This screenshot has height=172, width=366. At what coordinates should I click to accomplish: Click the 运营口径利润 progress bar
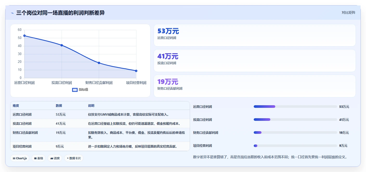[295, 107]
